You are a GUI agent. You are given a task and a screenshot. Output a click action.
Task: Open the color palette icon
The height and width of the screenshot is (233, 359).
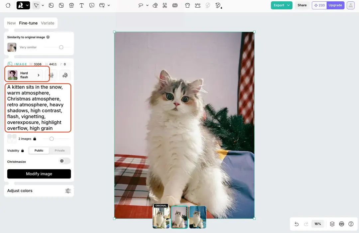pyautogui.click(x=65, y=75)
